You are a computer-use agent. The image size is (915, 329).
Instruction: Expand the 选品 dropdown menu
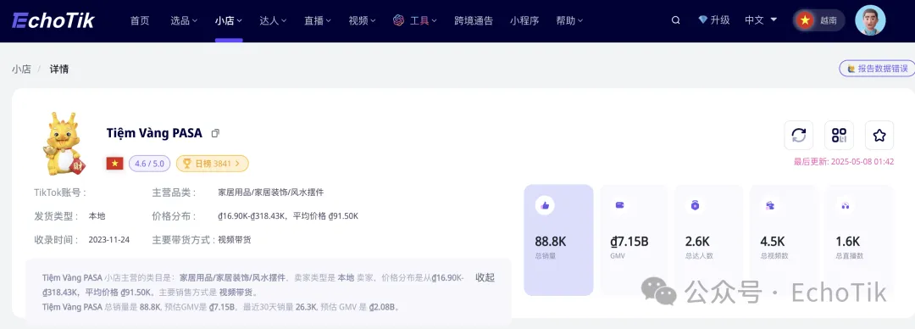184,20
